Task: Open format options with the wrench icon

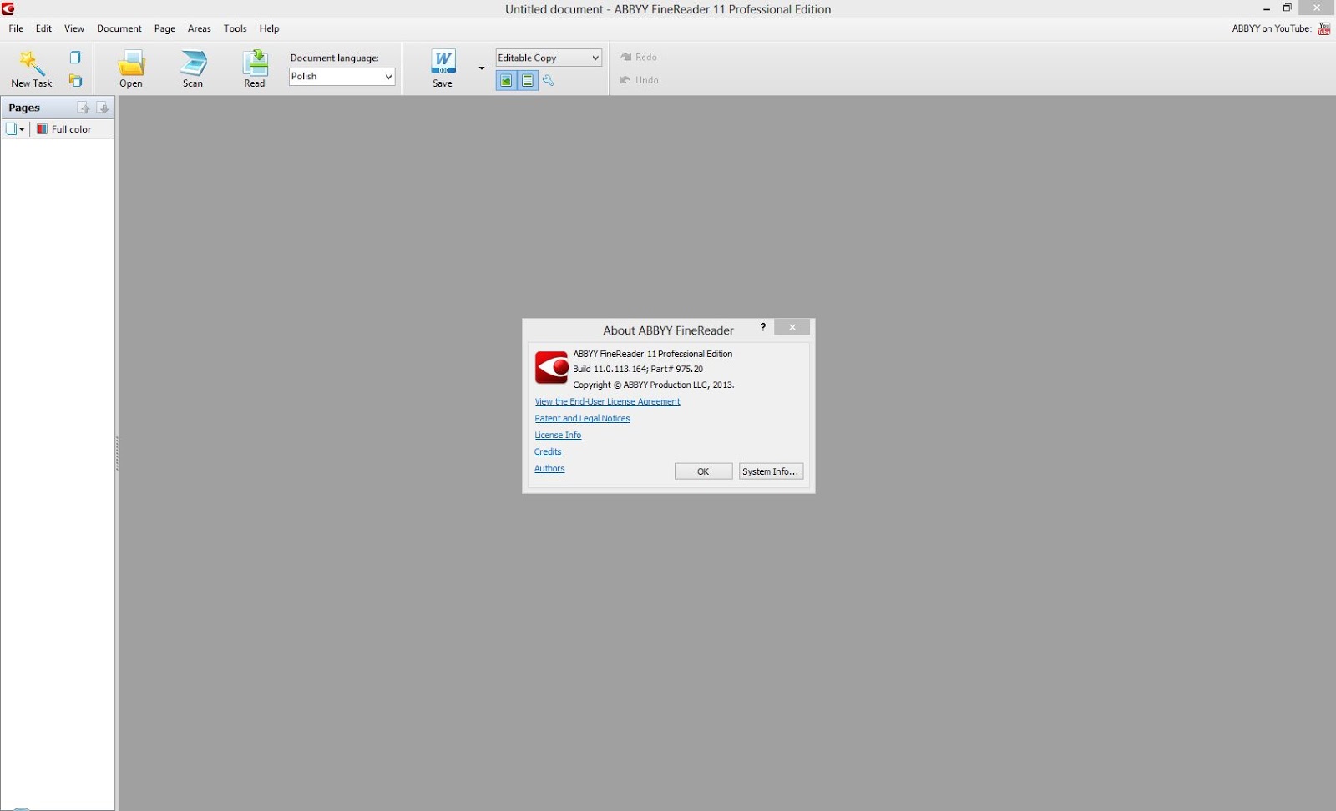Action: click(x=549, y=81)
